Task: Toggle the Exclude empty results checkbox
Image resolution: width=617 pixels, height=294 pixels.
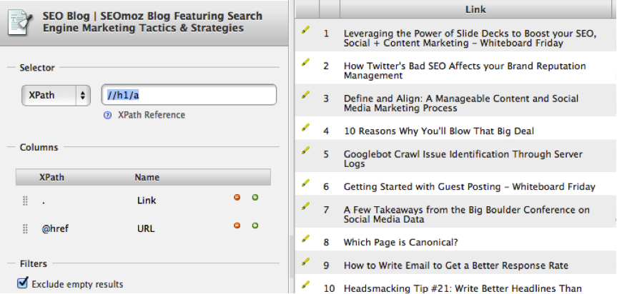Action: click(x=23, y=283)
